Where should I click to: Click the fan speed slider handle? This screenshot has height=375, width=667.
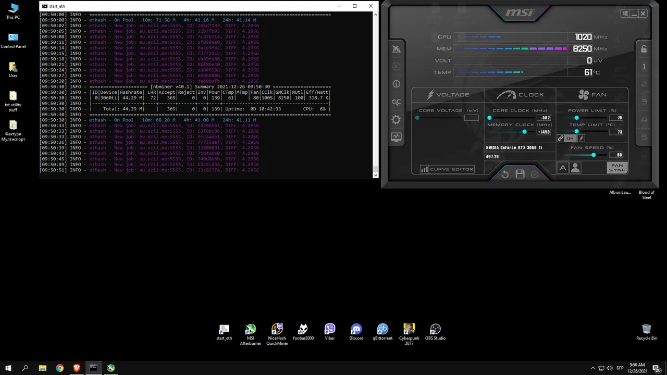click(594, 155)
